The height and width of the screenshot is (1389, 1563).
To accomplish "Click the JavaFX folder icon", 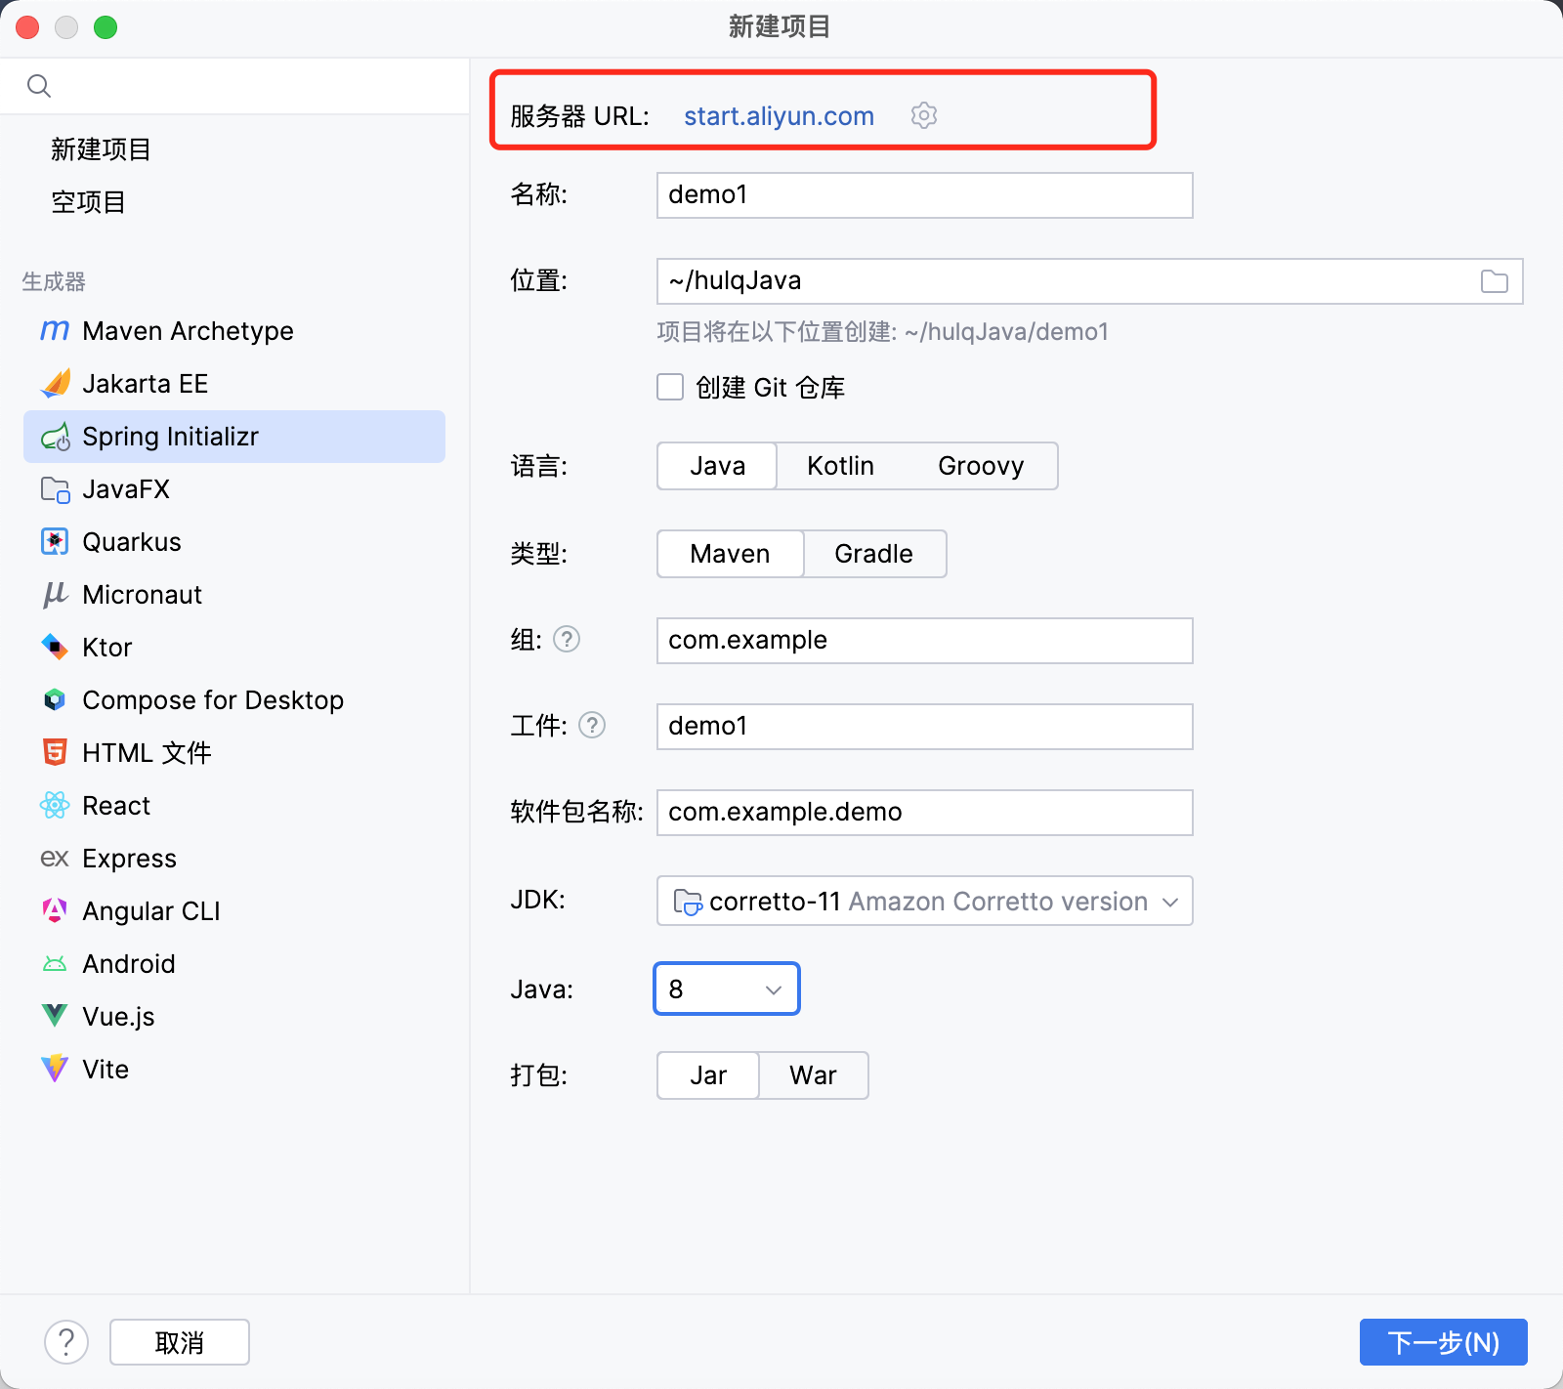I will 55,489.
